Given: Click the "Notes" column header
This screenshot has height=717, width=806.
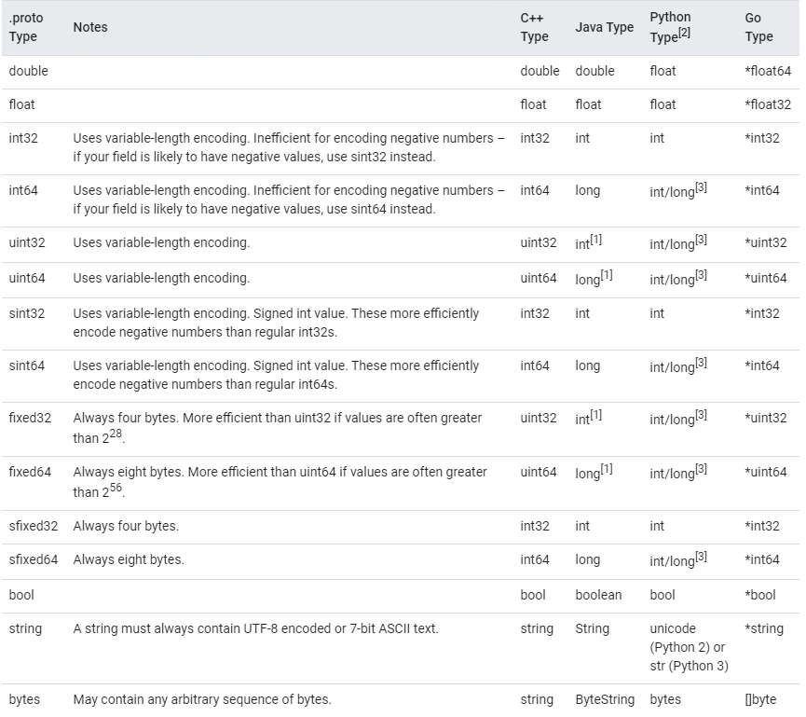Looking at the screenshot, I should pyautogui.click(x=90, y=27).
